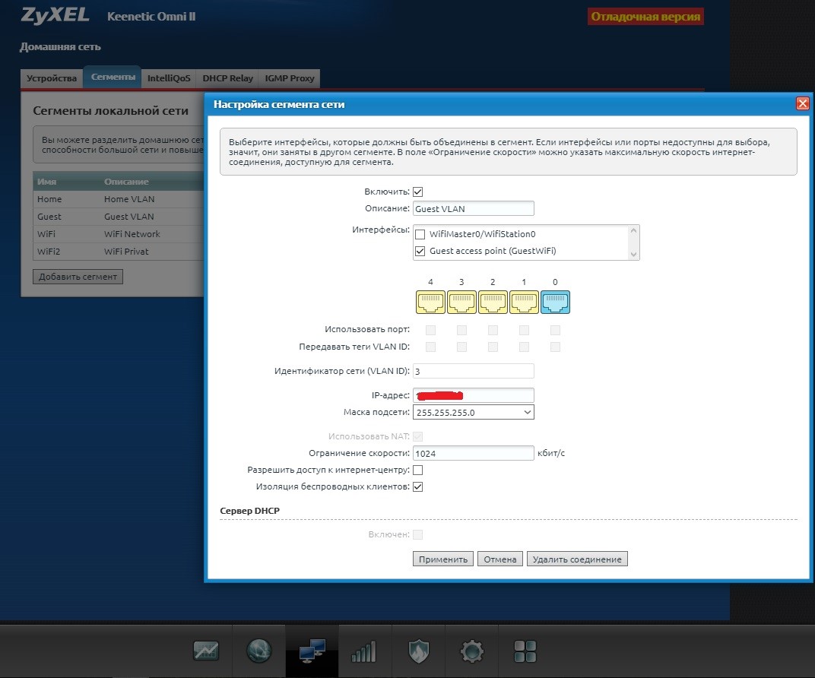Click the Применить button
Screen dimensions: 815x678
pos(443,559)
